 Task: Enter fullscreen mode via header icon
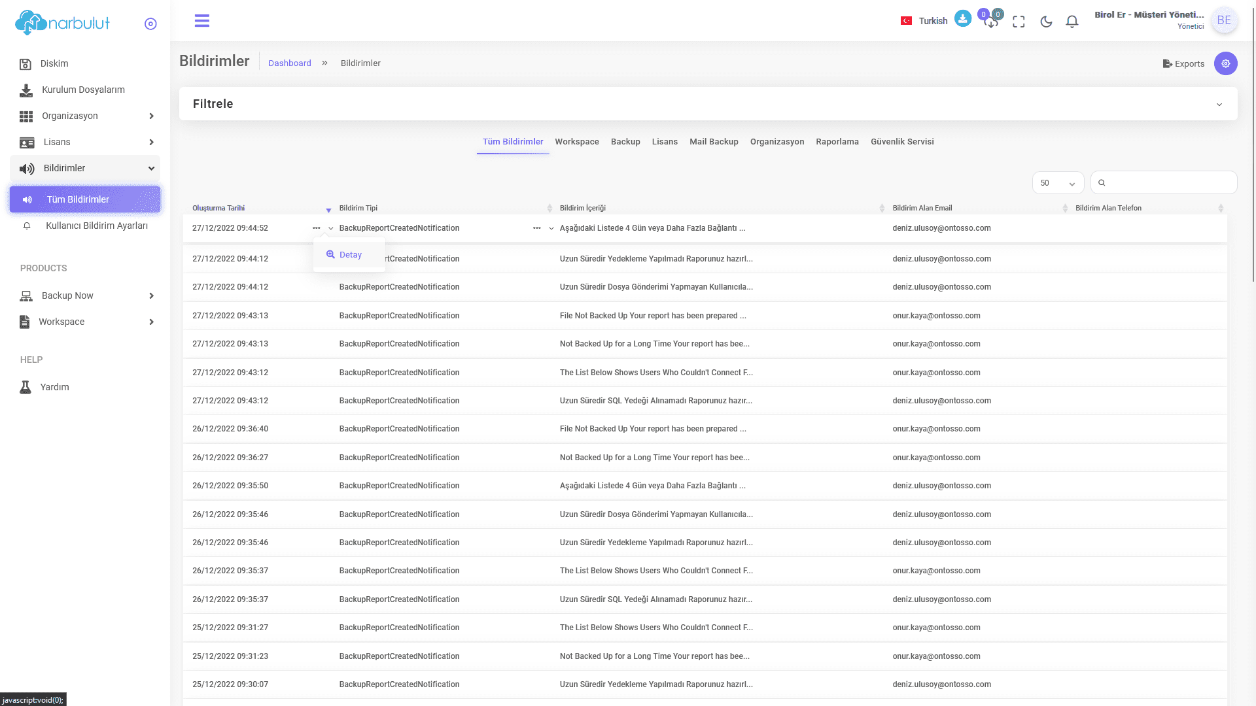(1019, 22)
